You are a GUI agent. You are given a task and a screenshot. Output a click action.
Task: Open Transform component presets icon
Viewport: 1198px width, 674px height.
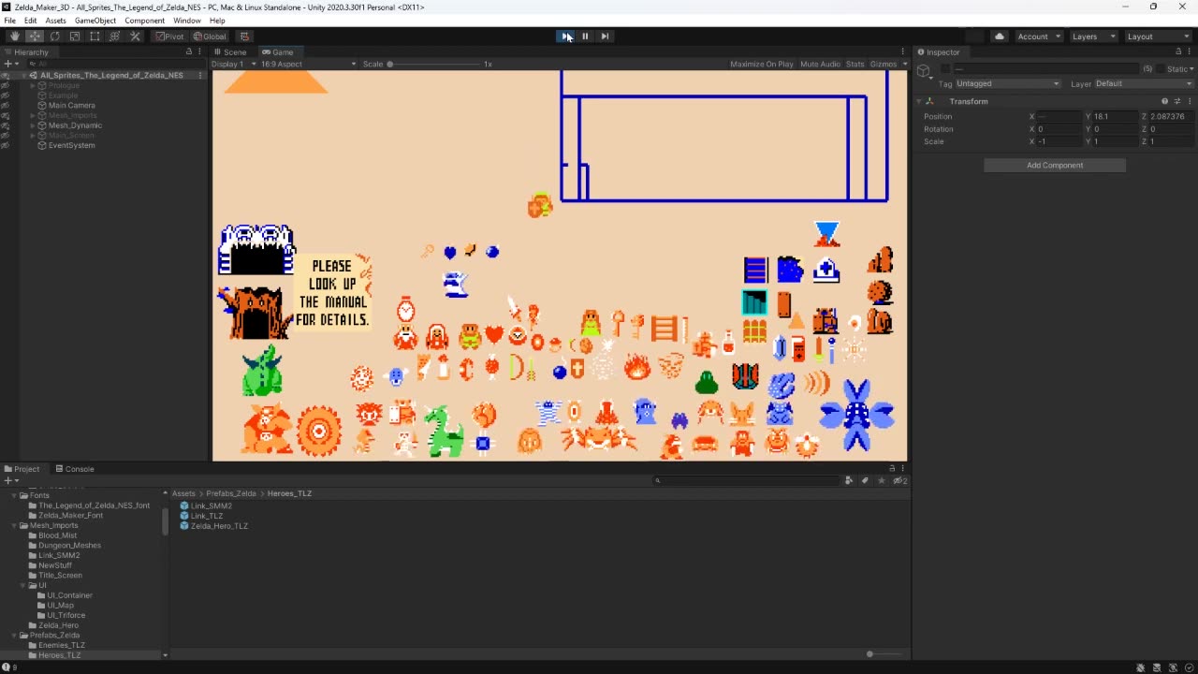coord(1177,101)
